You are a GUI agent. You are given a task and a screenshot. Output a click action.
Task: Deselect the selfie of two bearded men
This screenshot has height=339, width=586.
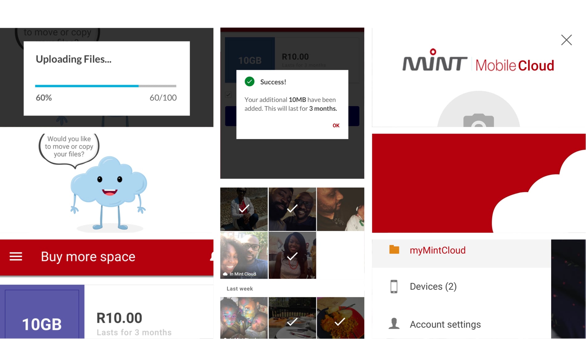pos(292,209)
